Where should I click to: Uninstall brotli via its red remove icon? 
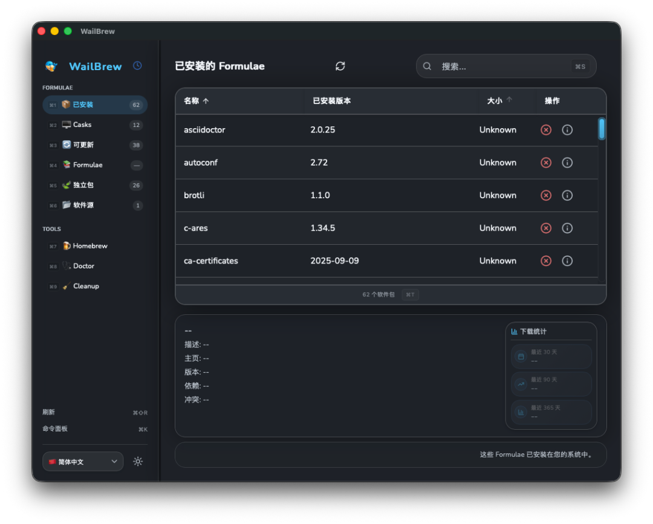545,195
